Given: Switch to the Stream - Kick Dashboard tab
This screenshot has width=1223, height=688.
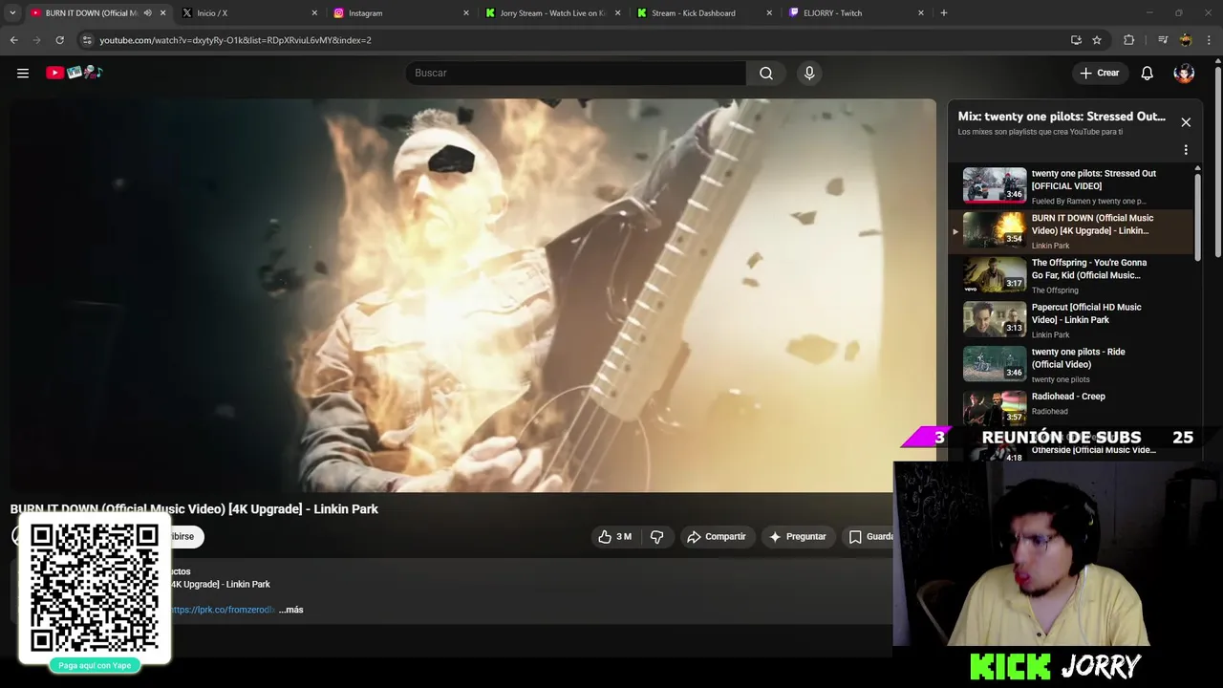Looking at the screenshot, I should [x=703, y=13].
